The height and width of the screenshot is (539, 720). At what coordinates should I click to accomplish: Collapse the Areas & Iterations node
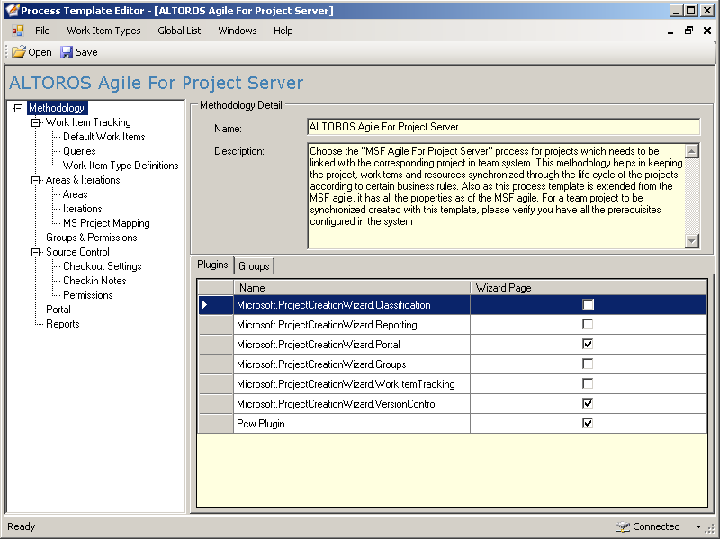coord(35,181)
